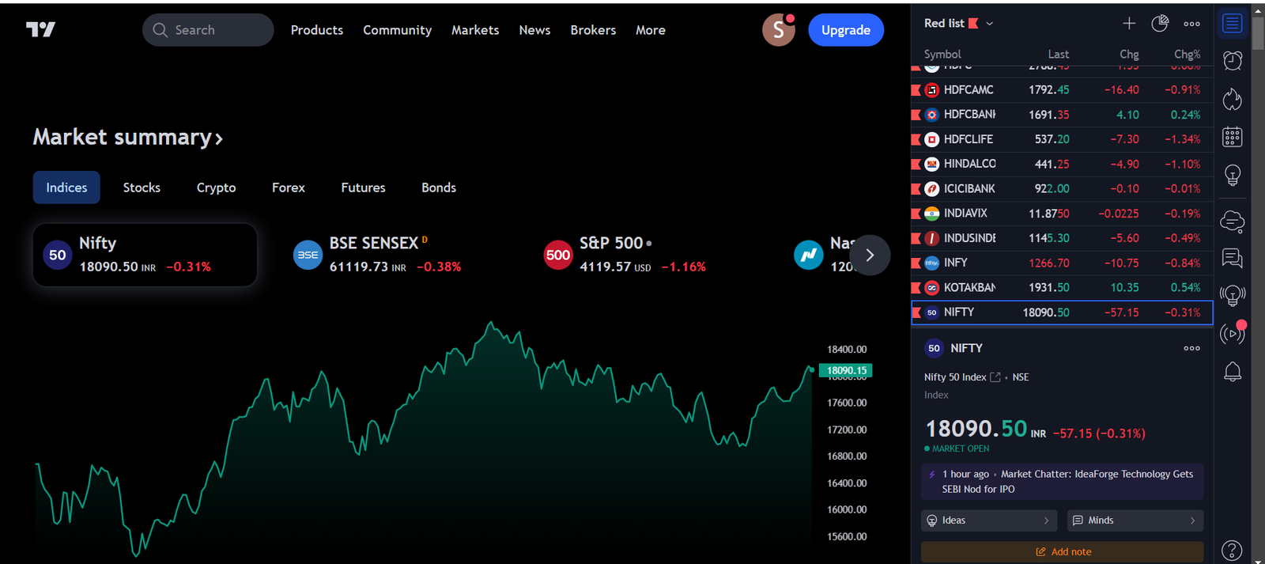Viewport: 1265px width, 564px height.
Task: Add a symbol with the plus icon
Action: pyautogui.click(x=1129, y=24)
